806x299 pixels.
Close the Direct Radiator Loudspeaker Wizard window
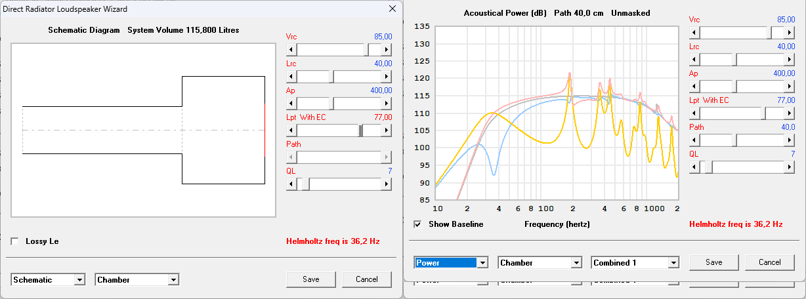point(392,9)
